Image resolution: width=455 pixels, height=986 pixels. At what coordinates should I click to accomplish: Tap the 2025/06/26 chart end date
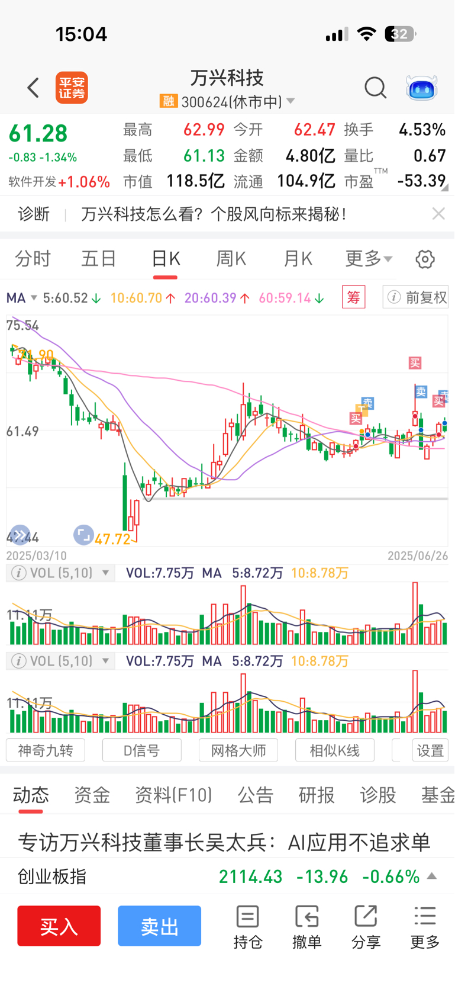tap(418, 555)
